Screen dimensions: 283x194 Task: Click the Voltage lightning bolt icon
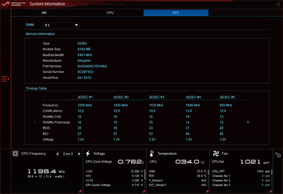(x=88, y=154)
